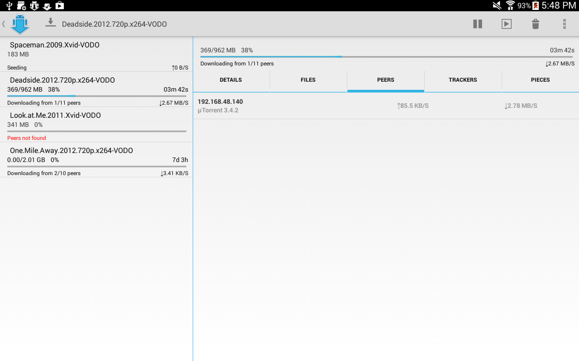
Task: Click the download arrow beside the torrent title
Action: (x=50, y=24)
